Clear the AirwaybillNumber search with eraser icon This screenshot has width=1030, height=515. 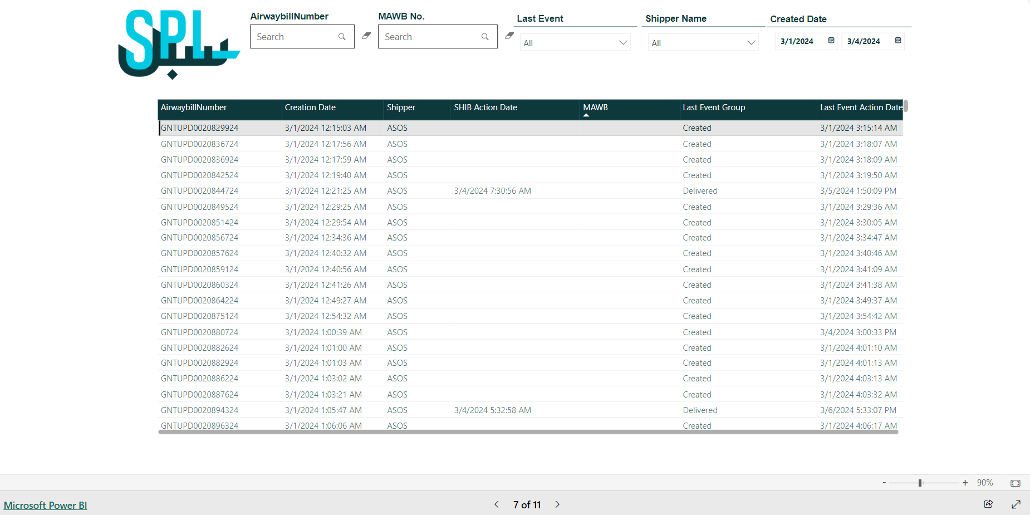tap(366, 36)
